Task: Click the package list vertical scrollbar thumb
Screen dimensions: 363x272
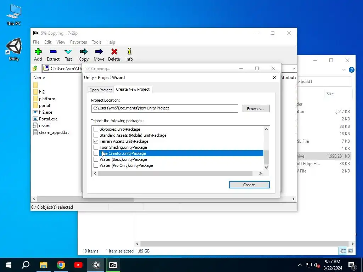Action: tap(266, 157)
